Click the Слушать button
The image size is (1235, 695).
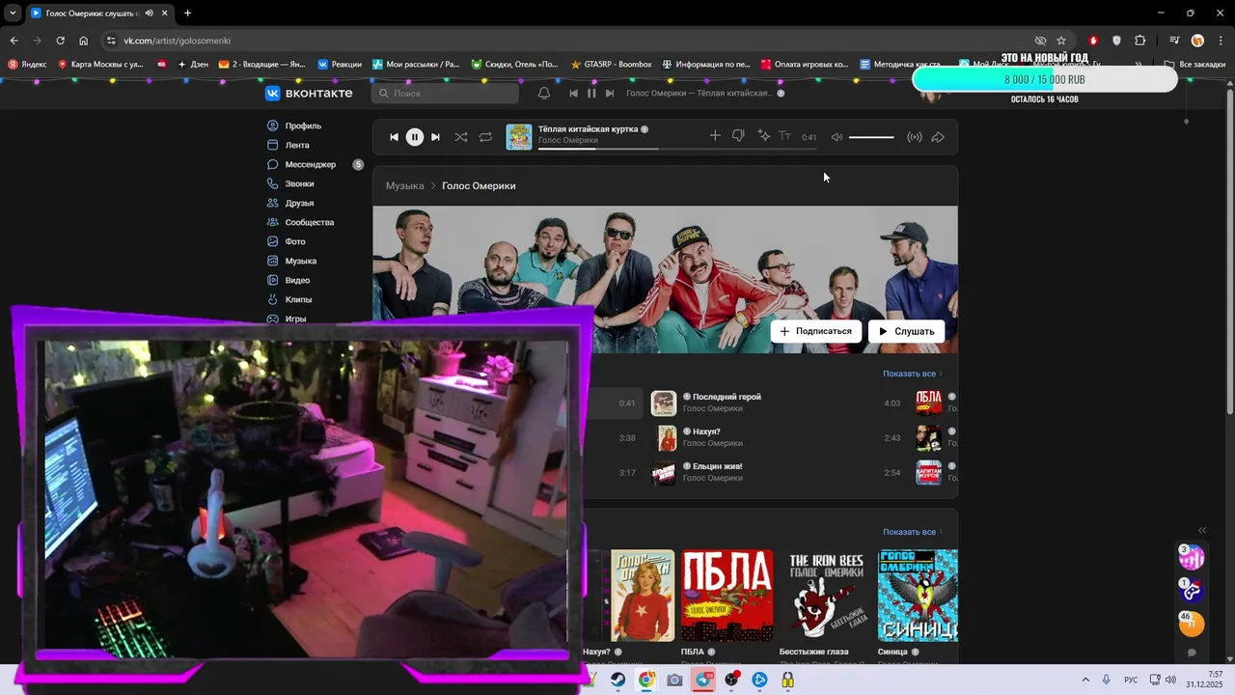click(x=906, y=331)
